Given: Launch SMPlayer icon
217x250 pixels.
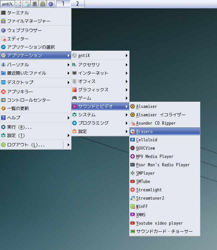Looking at the screenshot, I should [x=133, y=173].
